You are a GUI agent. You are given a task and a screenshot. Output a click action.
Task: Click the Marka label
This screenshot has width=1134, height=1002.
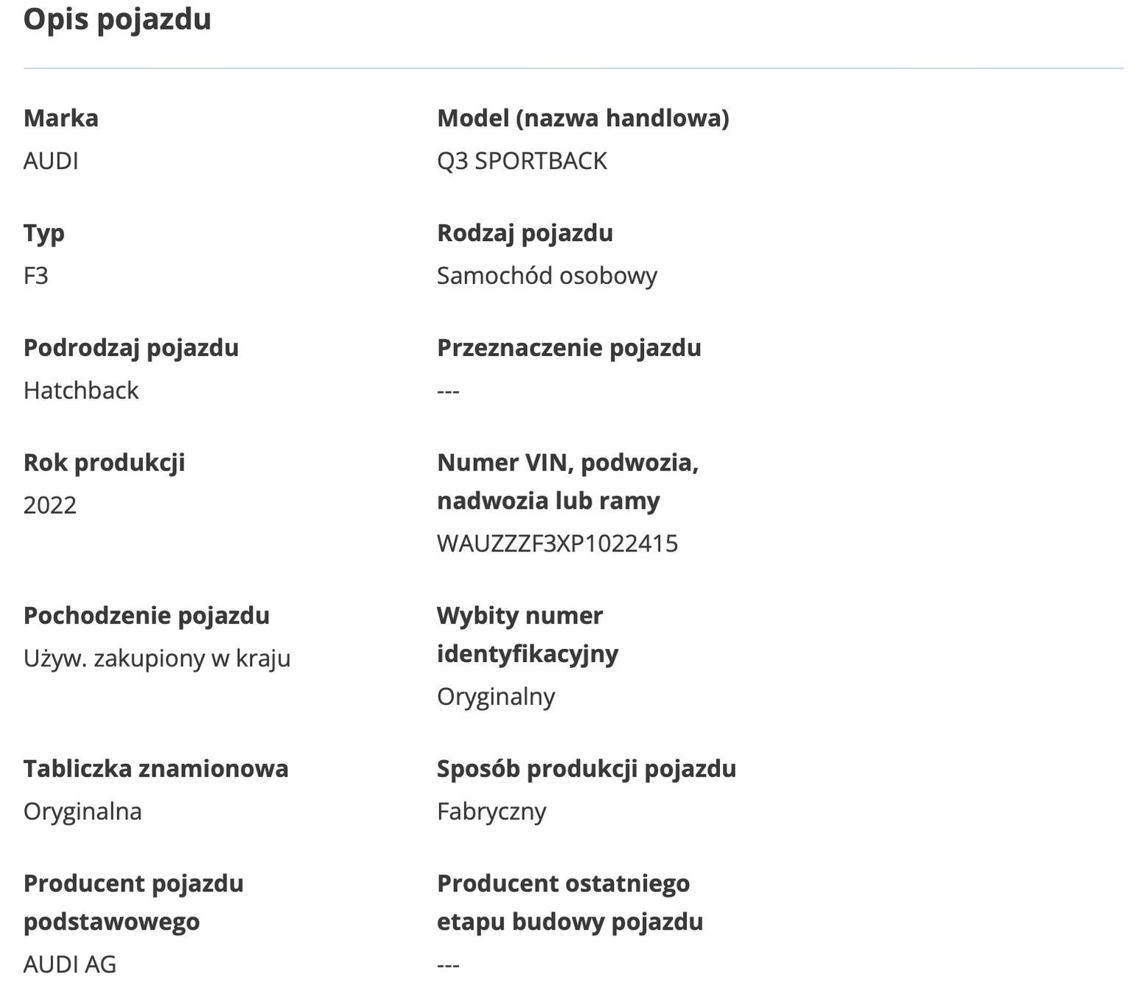tap(61, 118)
